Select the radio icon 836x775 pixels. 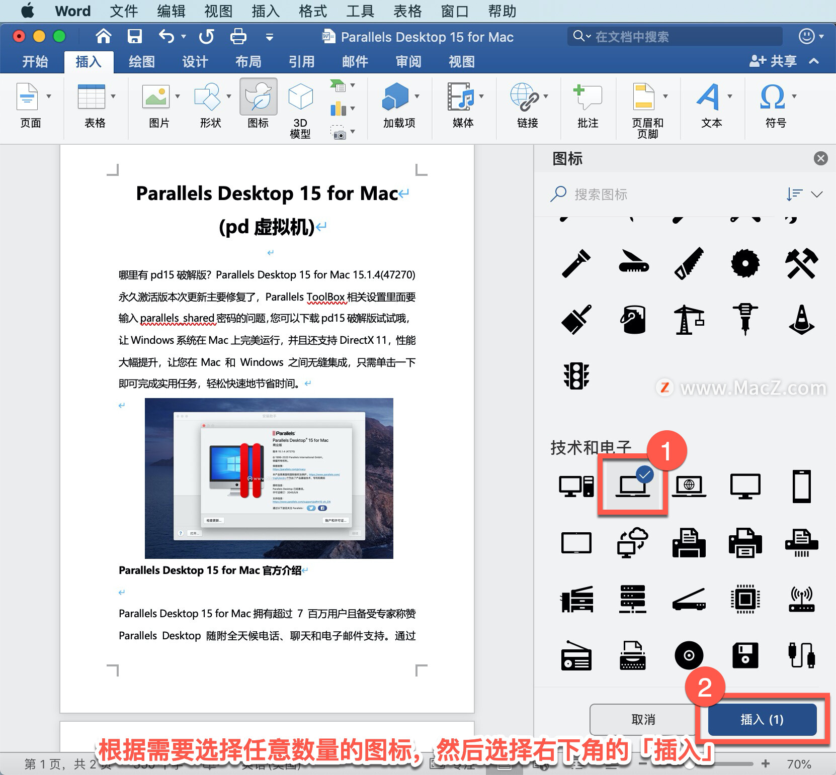[x=576, y=655]
